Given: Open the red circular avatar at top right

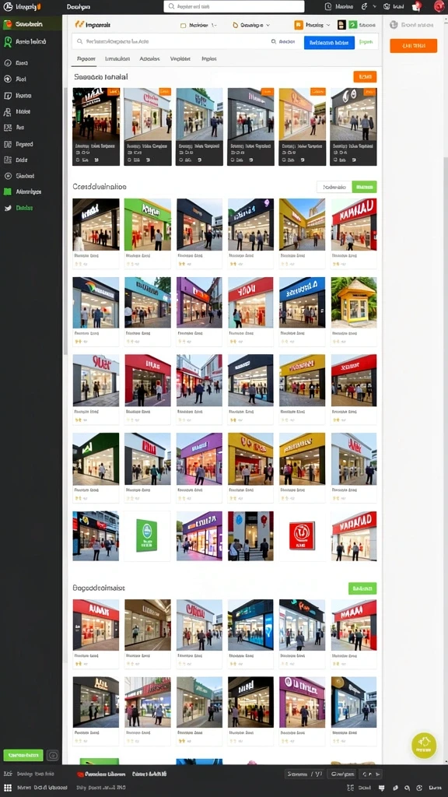Looking at the screenshot, I should (x=439, y=6).
